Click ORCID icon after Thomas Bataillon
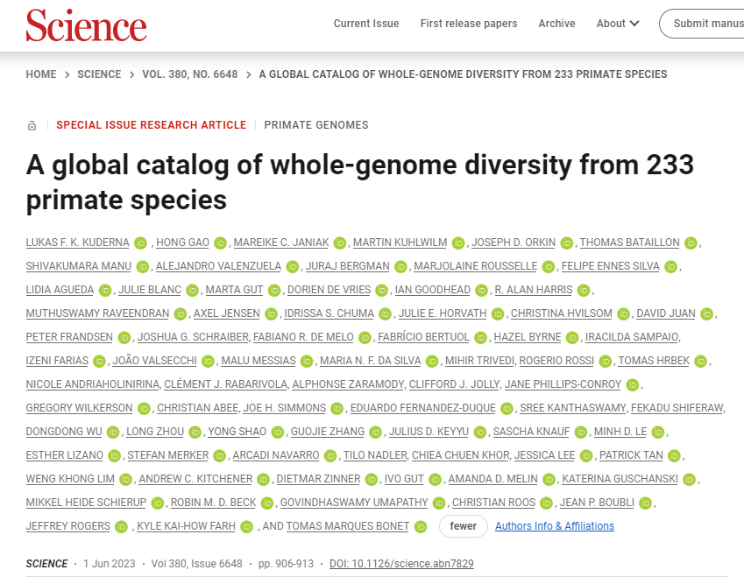Viewport: 744px width, 577px height. click(691, 243)
